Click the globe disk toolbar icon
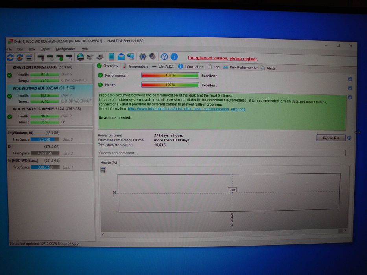This screenshot has width=367, height=275. tap(81, 57)
